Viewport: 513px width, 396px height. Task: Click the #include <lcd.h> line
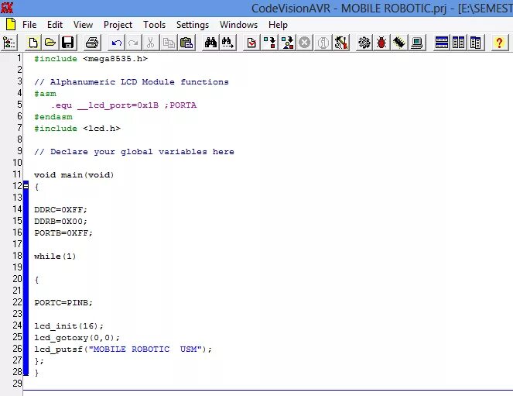click(x=77, y=129)
